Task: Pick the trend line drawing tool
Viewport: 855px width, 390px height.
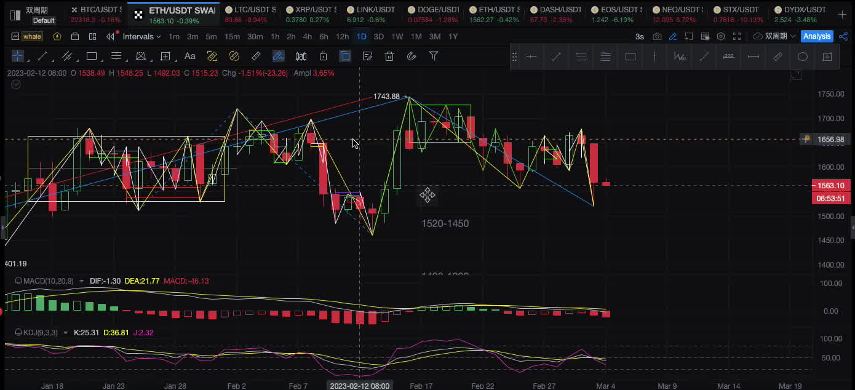Action: (x=42, y=56)
